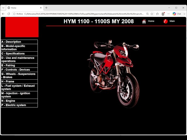This screenshot has height=140, width=187.
Task: Minimize the browser window
Action: pos(169,8)
